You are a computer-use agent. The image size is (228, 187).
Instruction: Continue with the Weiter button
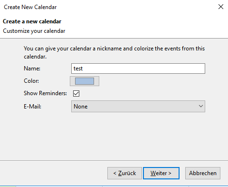point(161,173)
